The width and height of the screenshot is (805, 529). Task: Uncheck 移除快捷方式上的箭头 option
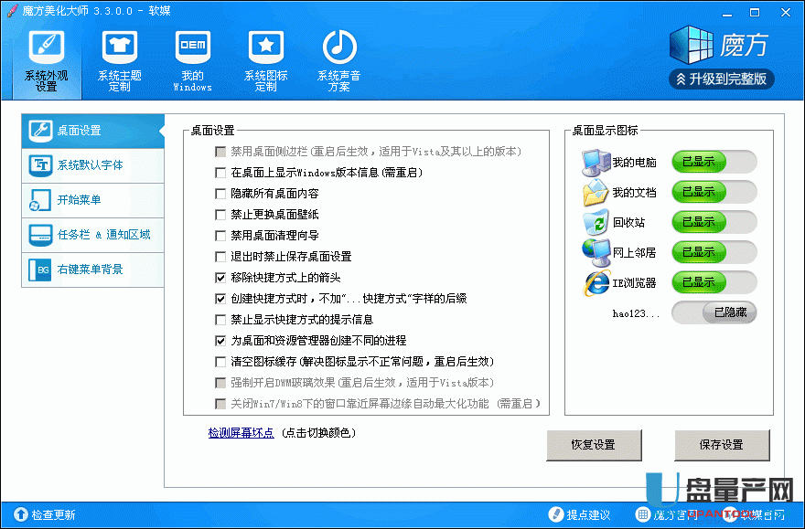pyautogui.click(x=220, y=278)
